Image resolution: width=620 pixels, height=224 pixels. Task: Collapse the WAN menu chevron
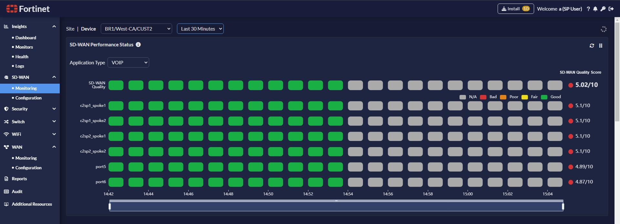[54, 147]
